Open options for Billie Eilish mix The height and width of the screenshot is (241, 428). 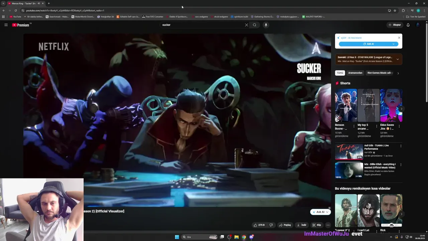point(401,165)
